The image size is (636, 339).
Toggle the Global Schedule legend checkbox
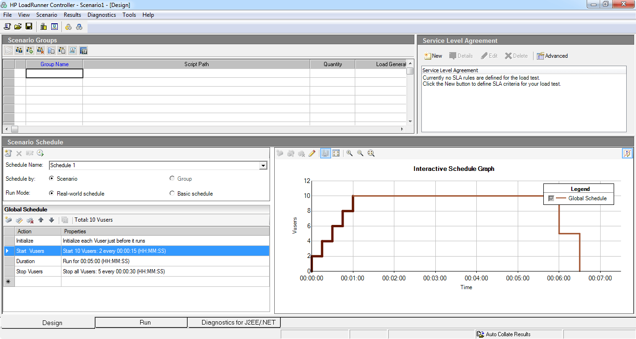tap(551, 198)
